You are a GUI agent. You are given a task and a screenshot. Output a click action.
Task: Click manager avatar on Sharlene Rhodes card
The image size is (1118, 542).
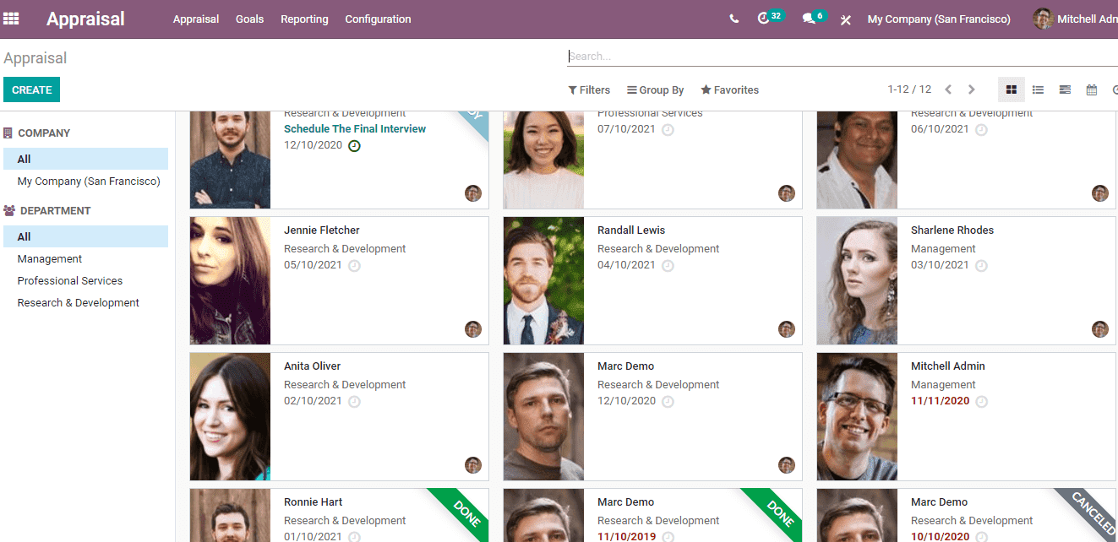(x=1100, y=329)
